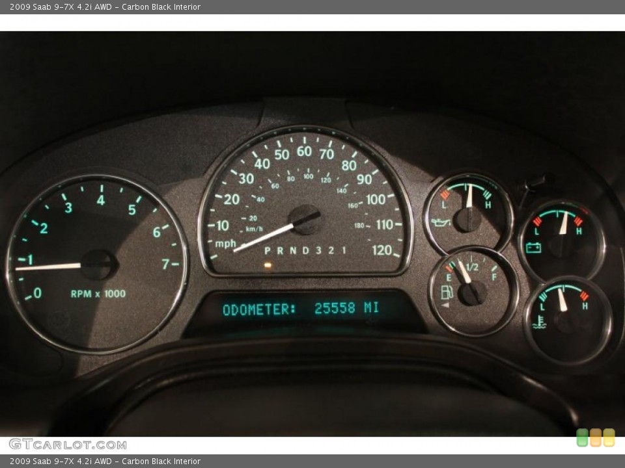
Task: Click the fuel pump icon on fuel gauge
Action: pos(447,292)
